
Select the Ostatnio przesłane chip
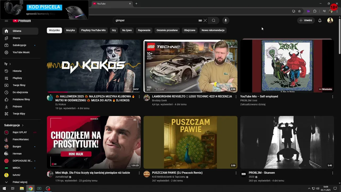167,30
